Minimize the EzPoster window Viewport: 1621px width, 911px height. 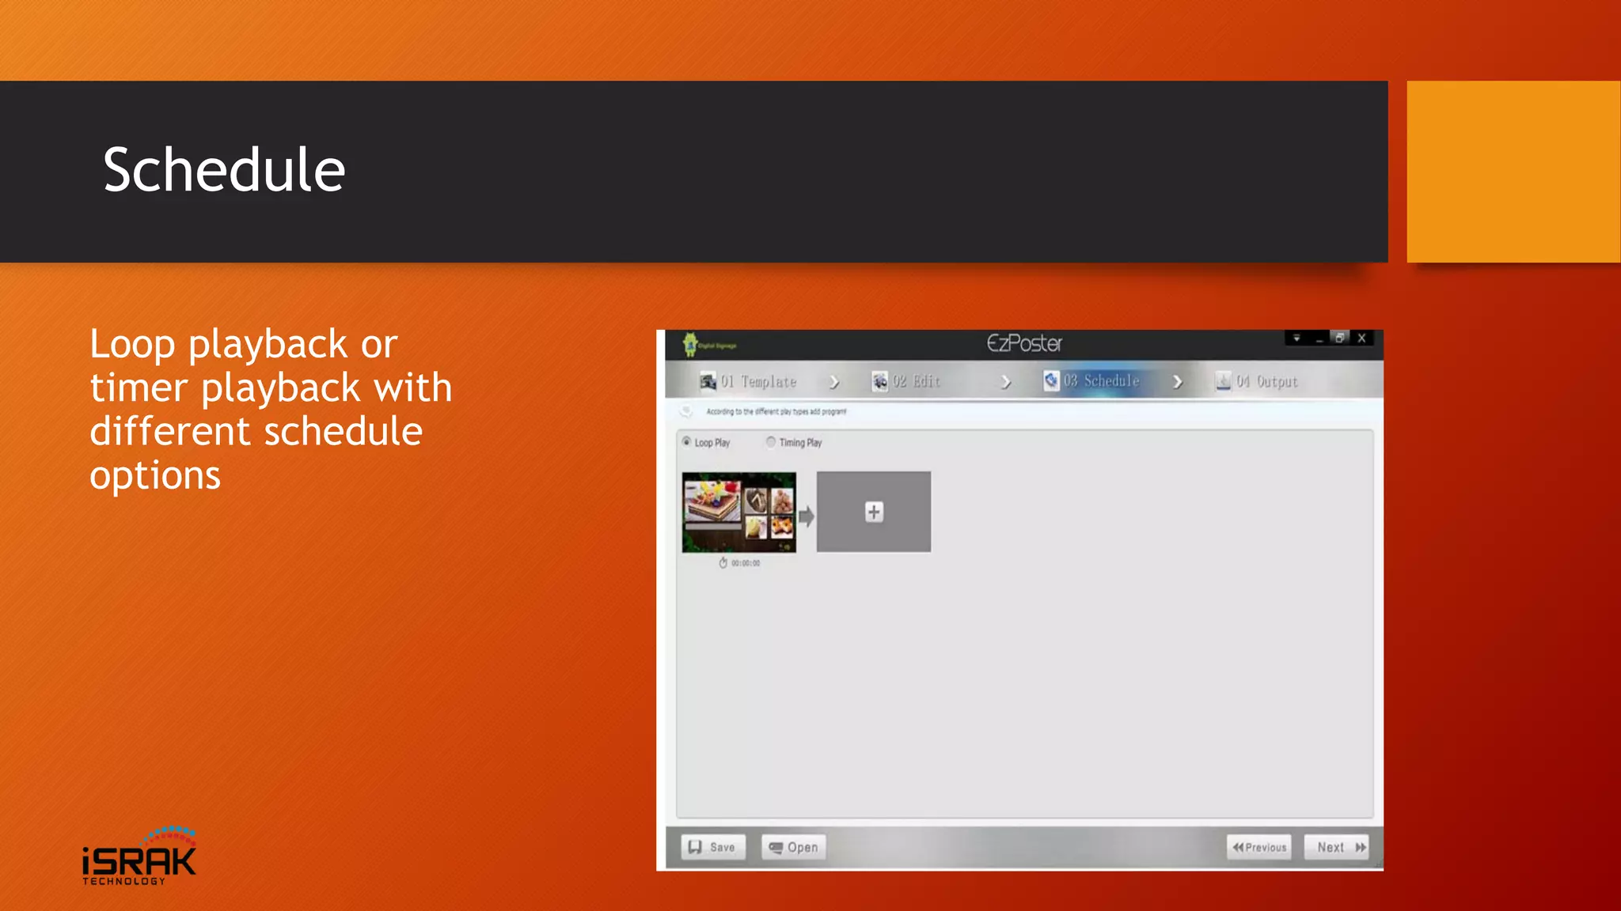(1319, 338)
